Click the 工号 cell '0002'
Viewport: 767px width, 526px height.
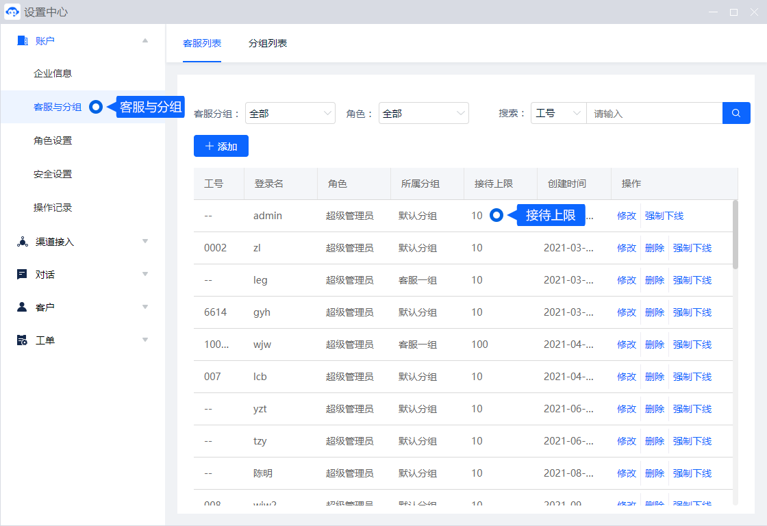coord(215,247)
